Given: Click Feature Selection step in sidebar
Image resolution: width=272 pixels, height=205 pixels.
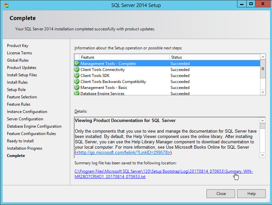Looking at the screenshot, I should pos(22,97).
